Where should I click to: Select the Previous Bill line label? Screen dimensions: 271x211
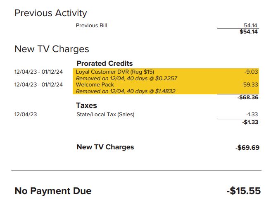click(91, 26)
